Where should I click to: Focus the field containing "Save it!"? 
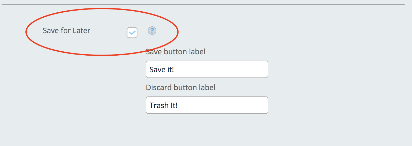click(207, 69)
